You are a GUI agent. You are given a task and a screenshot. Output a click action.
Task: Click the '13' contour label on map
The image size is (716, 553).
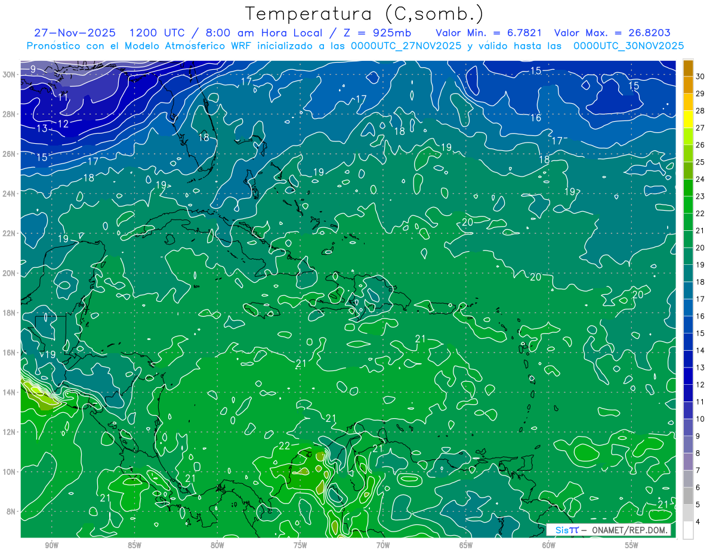tap(42, 128)
